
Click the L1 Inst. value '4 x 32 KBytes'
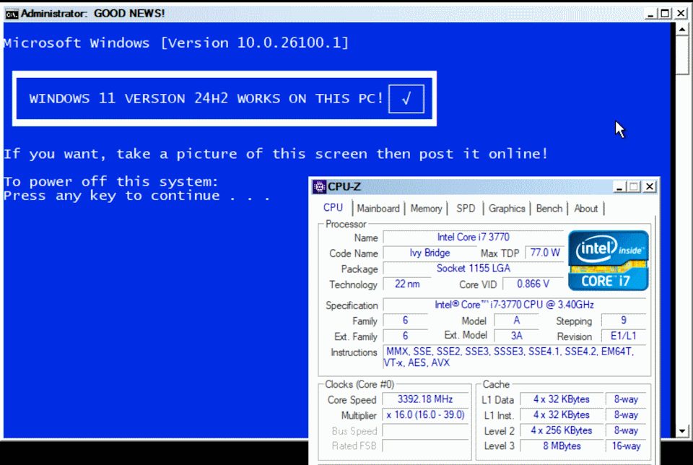pyautogui.click(x=562, y=414)
